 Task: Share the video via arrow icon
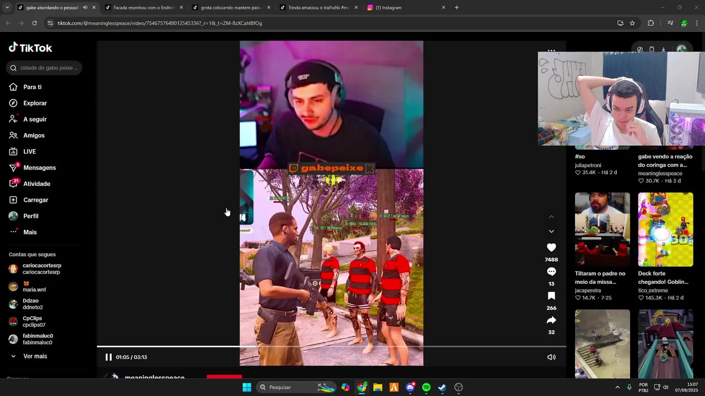click(x=551, y=320)
